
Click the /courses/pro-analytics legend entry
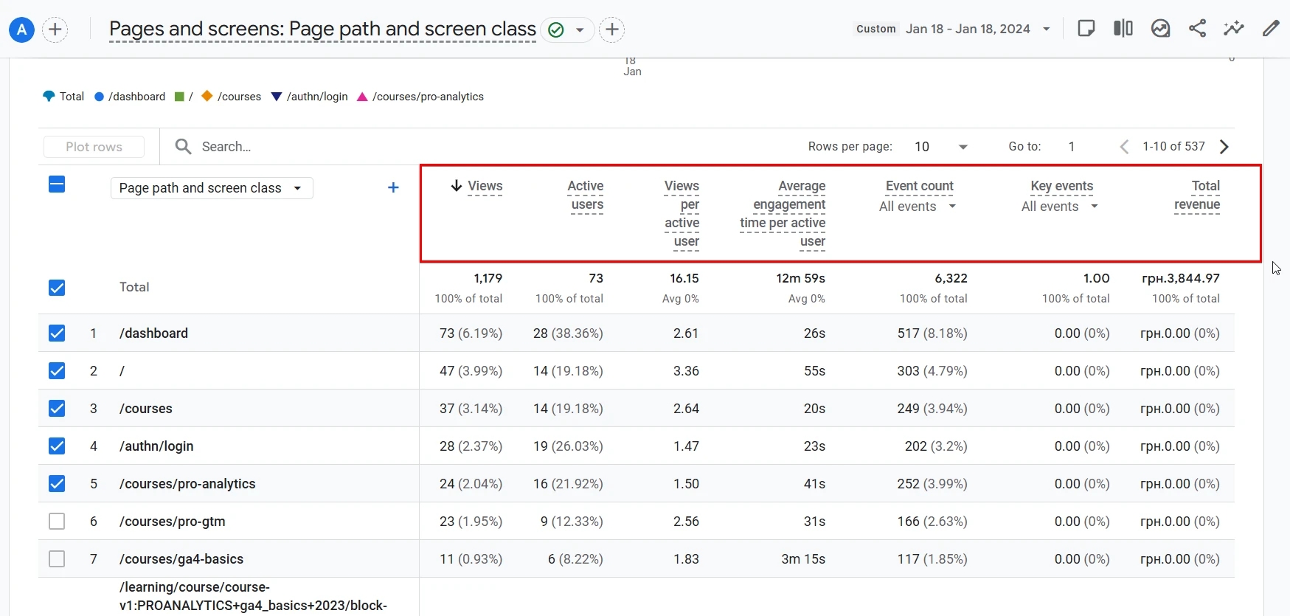pyautogui.click(x=420, y=97)
